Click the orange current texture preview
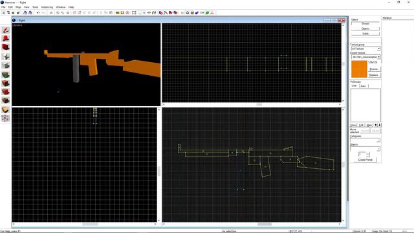The height and width of the screenshot is (233, 414). click(x=359, y=69)
